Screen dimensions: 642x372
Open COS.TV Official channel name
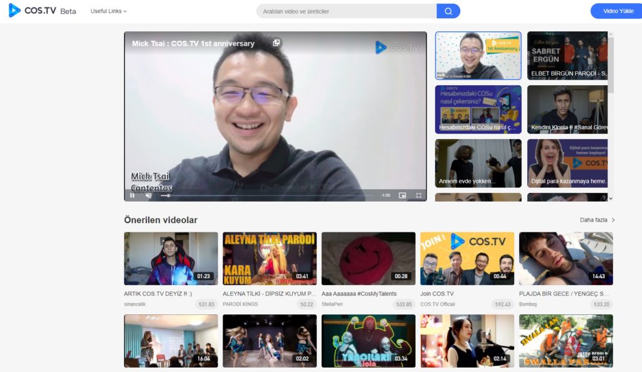(x=438, y=304)
